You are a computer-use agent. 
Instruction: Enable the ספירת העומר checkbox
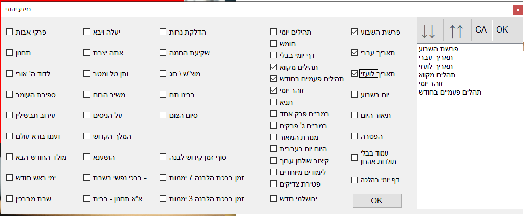pos(10,94)
